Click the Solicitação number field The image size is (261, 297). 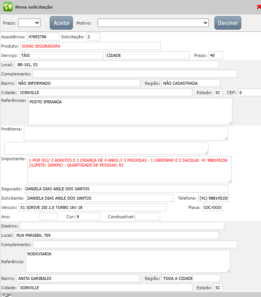[93, 37]
